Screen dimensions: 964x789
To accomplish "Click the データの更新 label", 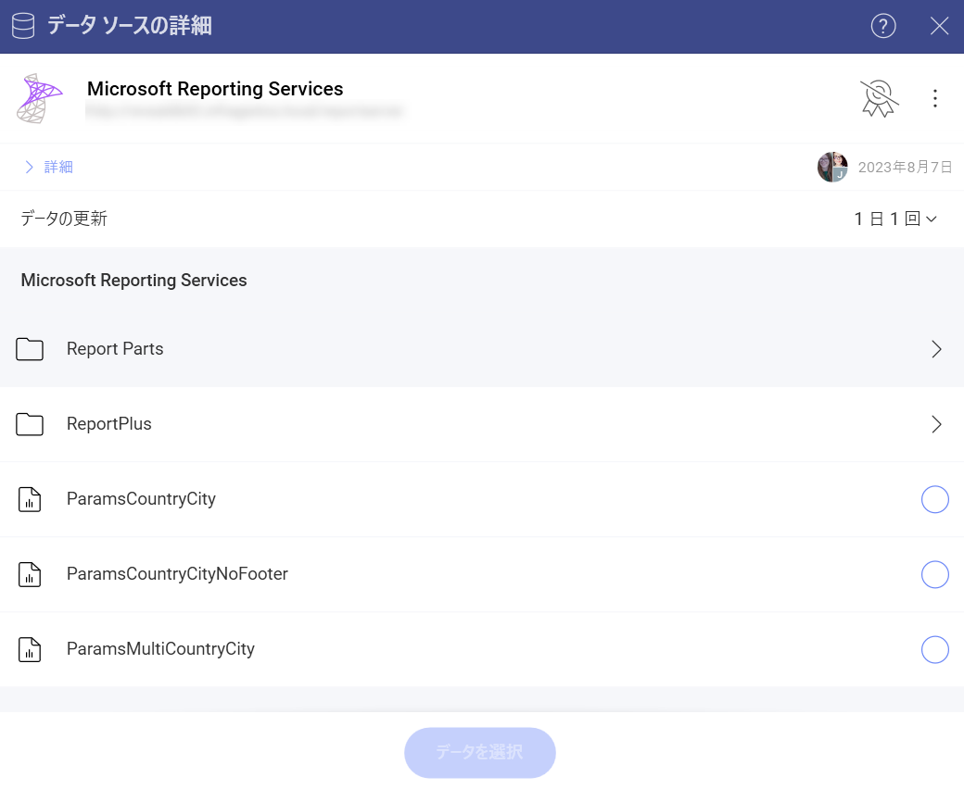I will pos(64,219).
